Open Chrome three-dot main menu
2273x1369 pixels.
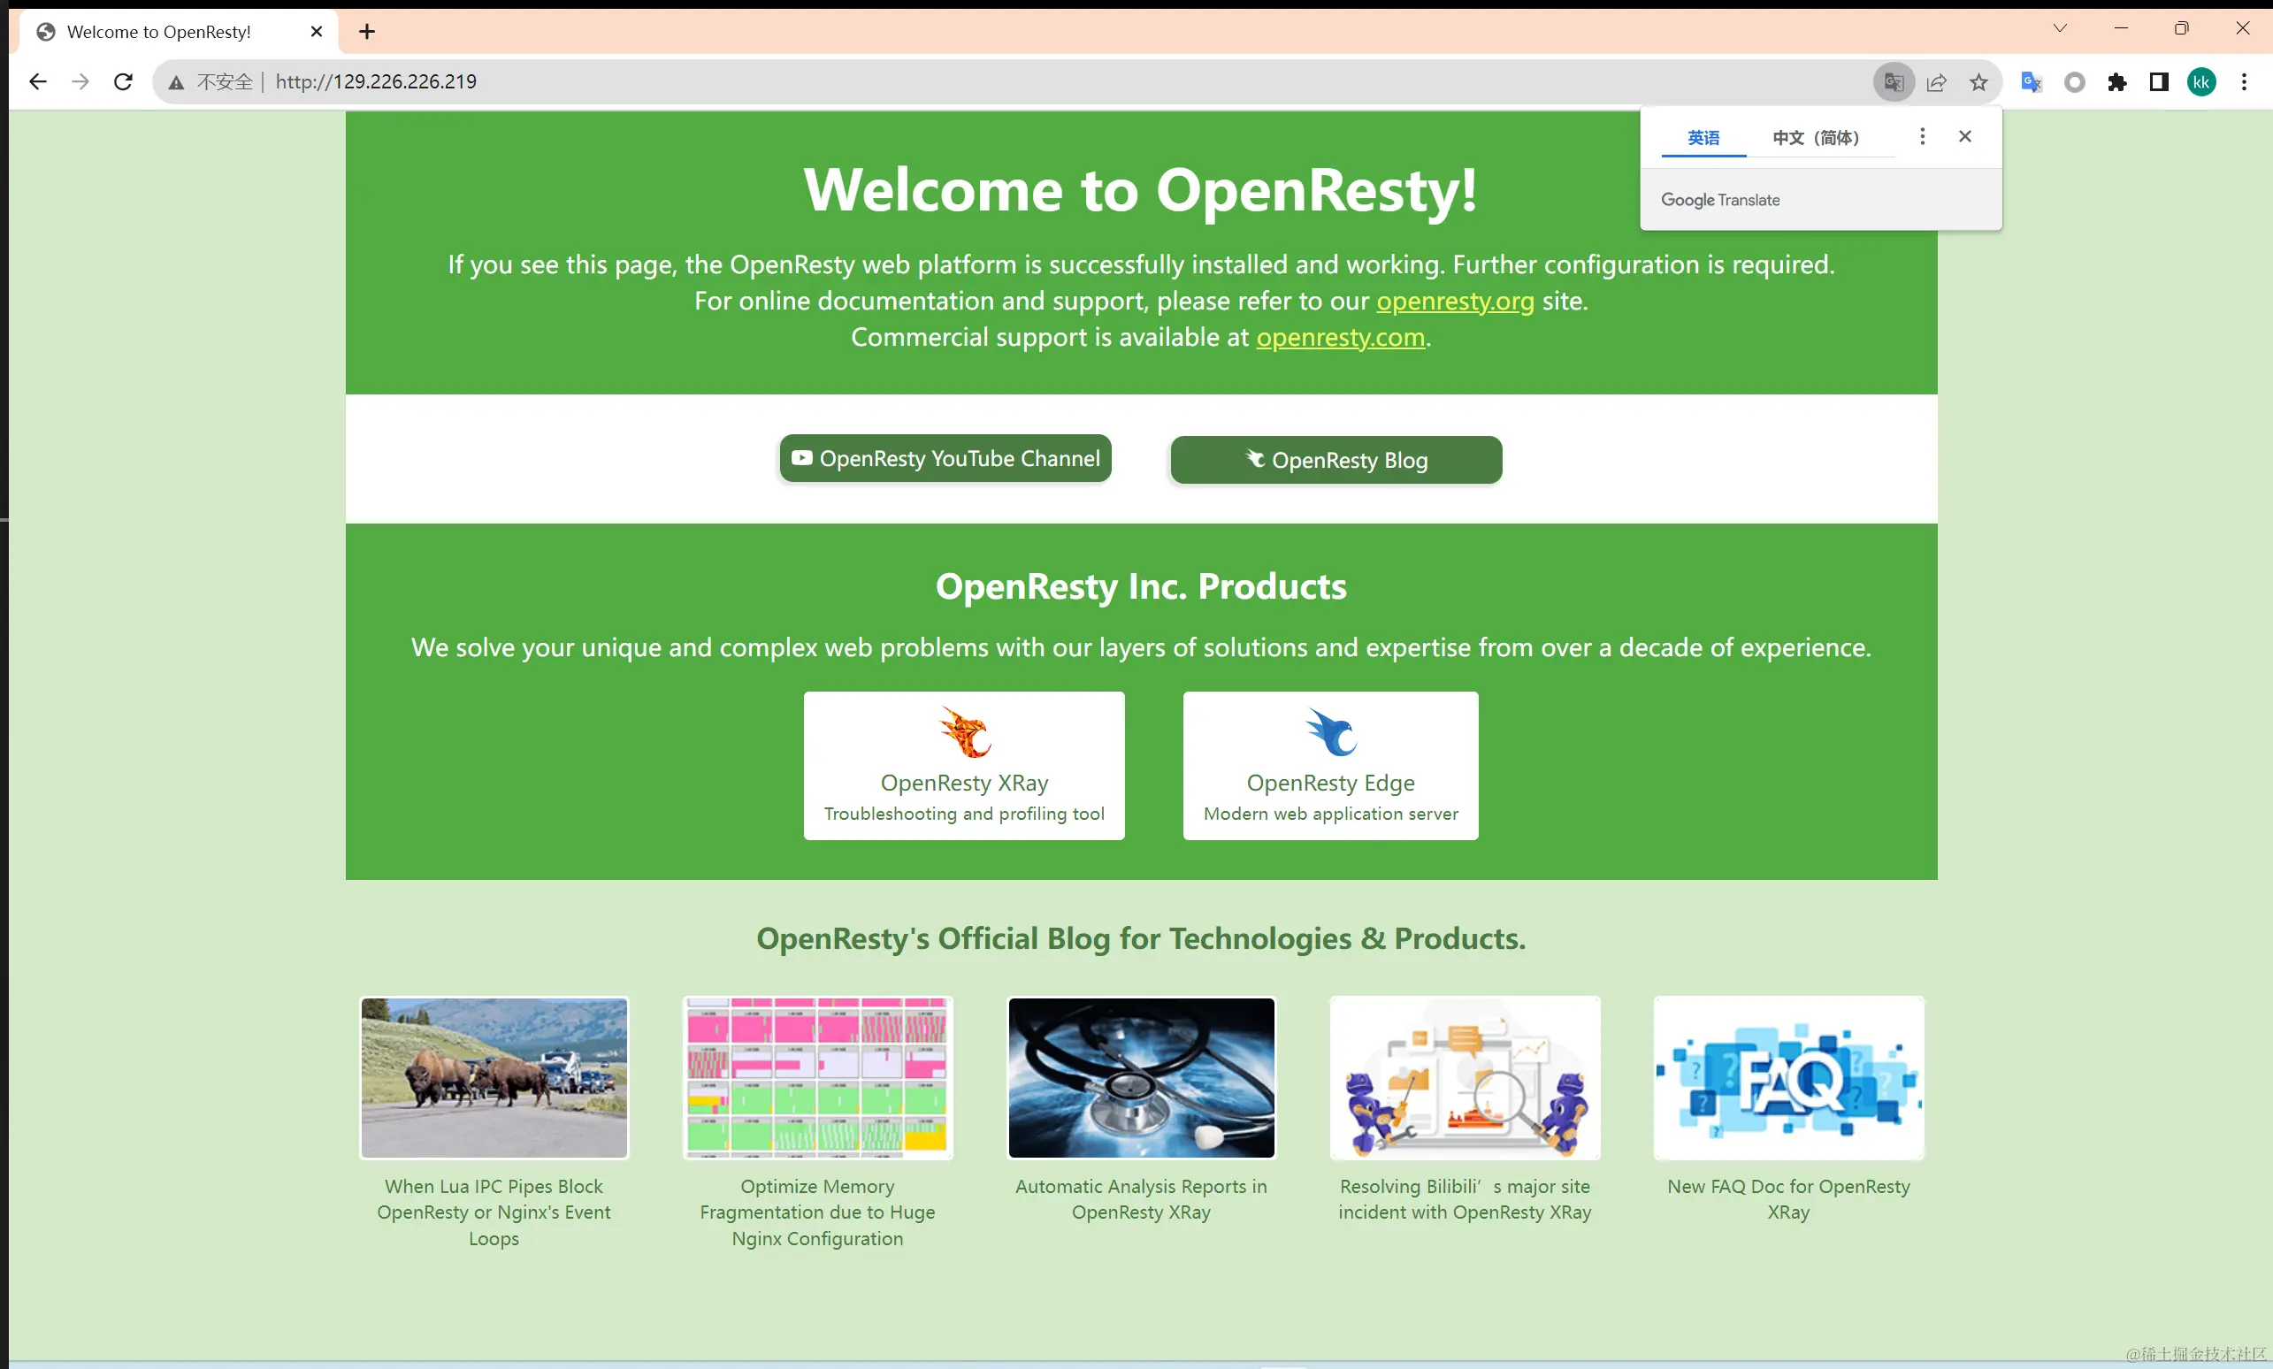coord(2245,82)
